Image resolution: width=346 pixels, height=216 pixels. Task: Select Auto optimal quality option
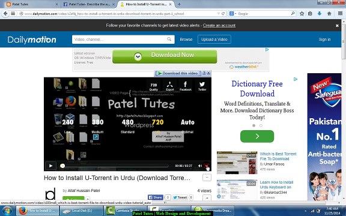[187, 126]
